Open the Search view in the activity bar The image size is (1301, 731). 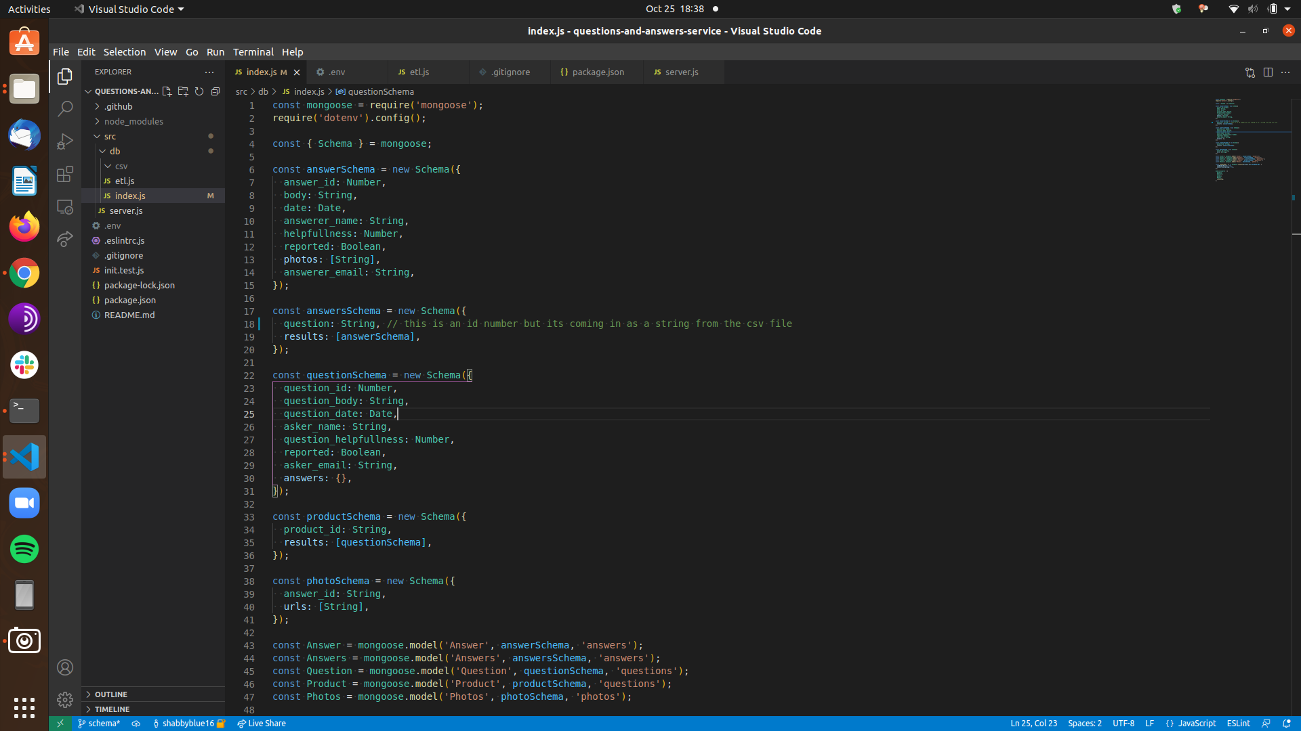tap(65, 108)
